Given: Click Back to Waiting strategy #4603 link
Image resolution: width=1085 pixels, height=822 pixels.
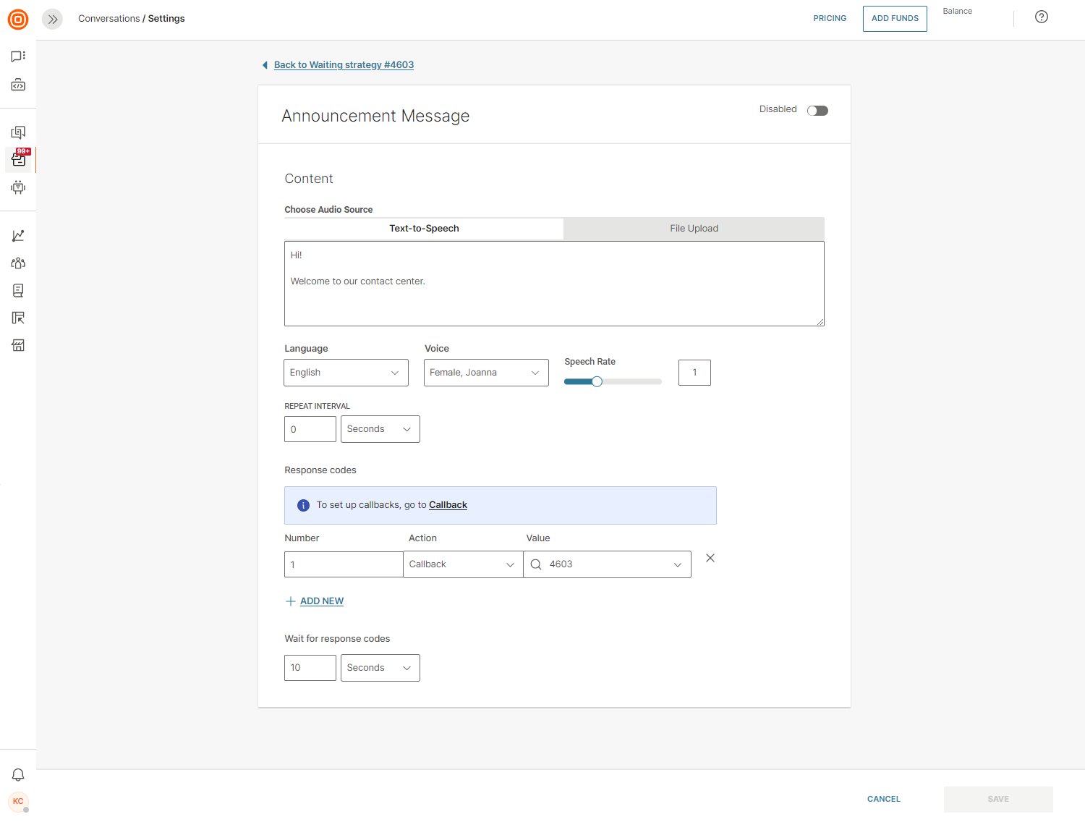Looking at the screenshot, I should pyautogui.click(x=344, y=65).
